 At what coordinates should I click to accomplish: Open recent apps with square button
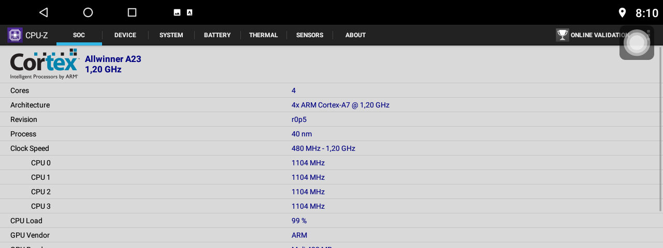(132, 12)
